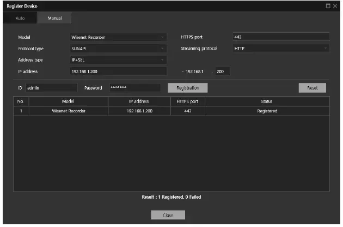Expand the Protocol type dropdown
The height and width of the screenshot is (227, 343).
pos(118,49)
